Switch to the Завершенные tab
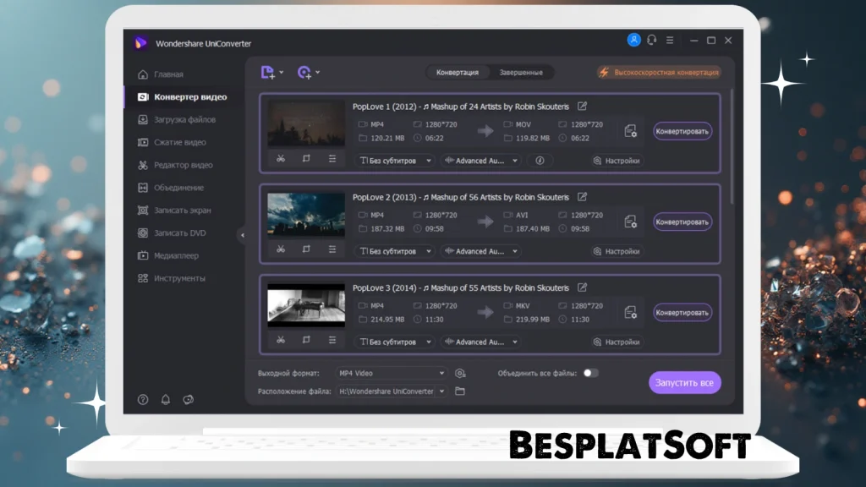 click(519, 72)
